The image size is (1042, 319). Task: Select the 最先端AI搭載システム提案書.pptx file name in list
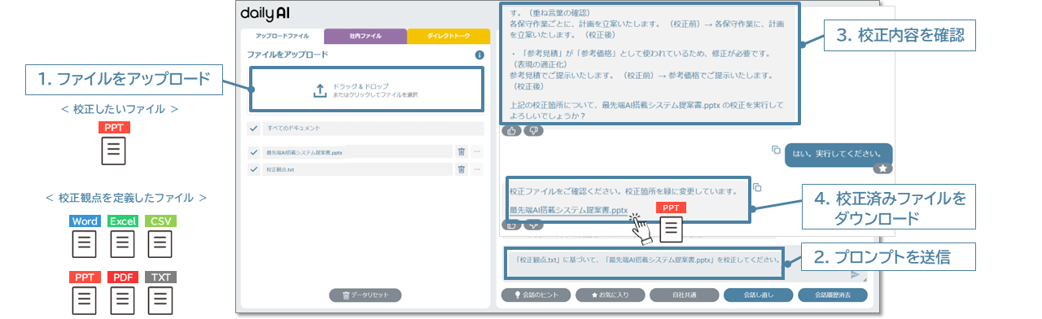[304, 152]
